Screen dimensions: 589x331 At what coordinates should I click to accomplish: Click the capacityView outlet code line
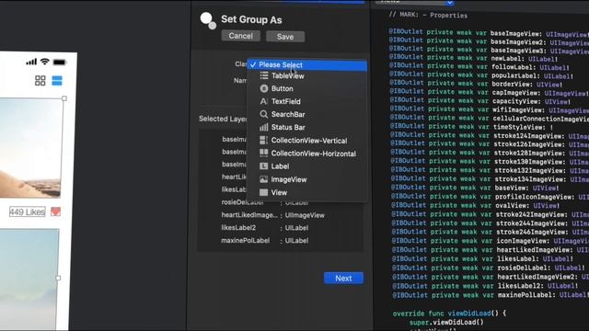pos(479,101)
